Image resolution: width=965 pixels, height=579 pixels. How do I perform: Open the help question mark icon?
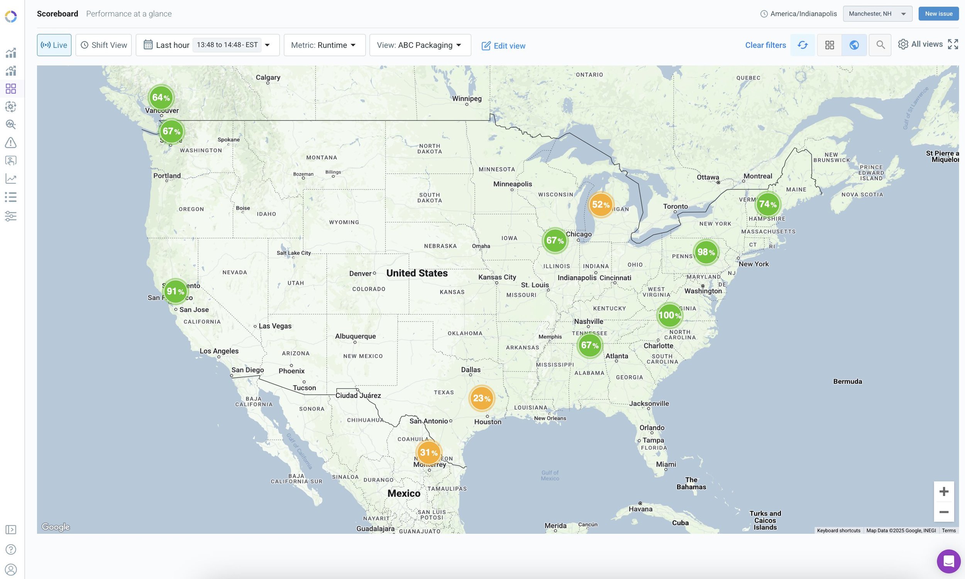pyautogui.click(x=11, y=549)
